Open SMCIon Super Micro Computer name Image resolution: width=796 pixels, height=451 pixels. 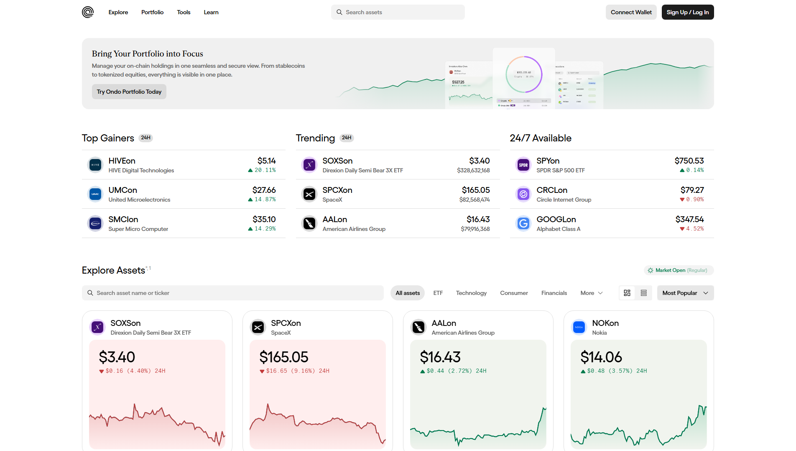tap(123, 220)
